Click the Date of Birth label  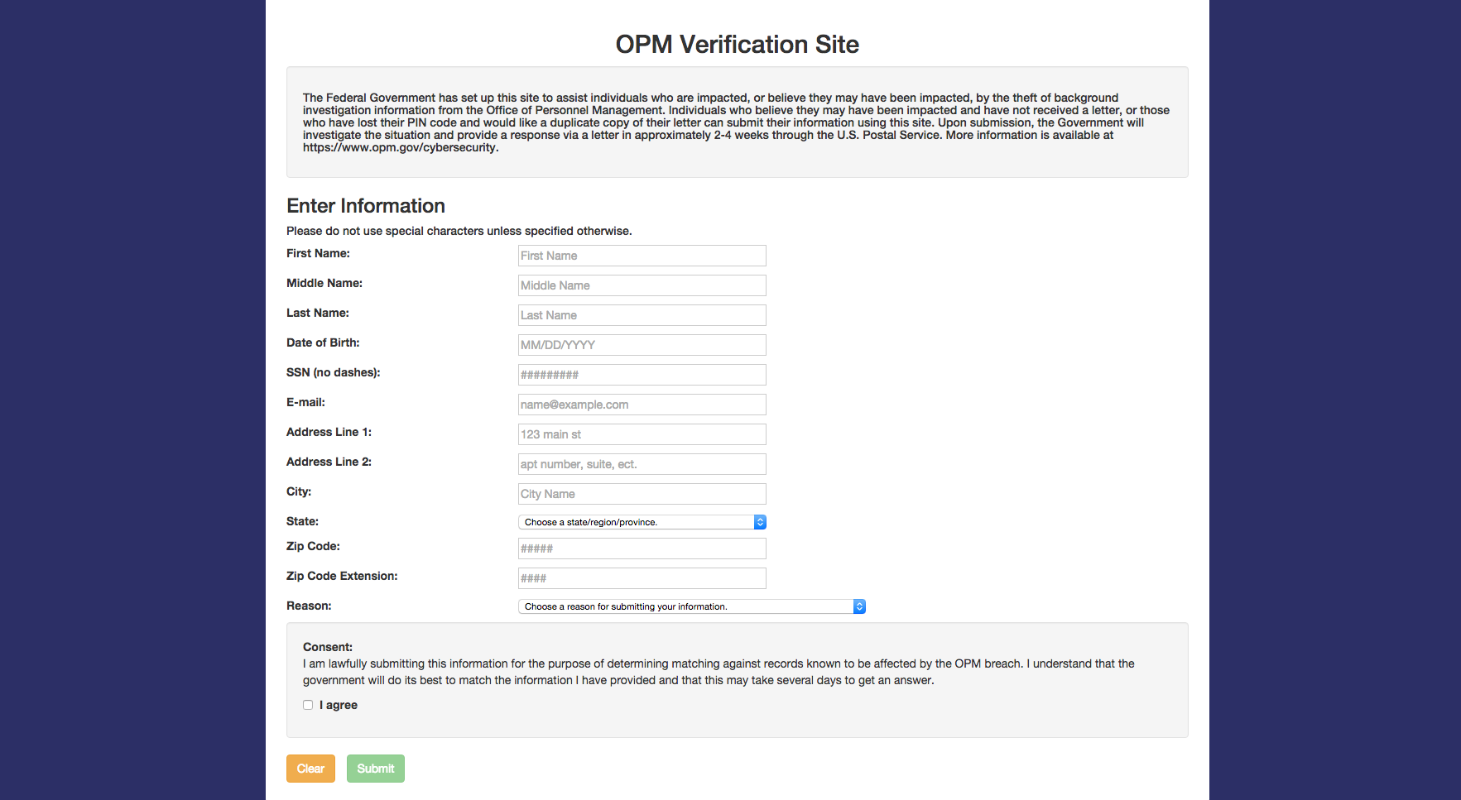(323, 343)
